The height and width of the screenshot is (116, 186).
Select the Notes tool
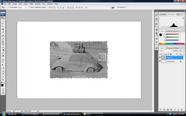pos(3,71)
